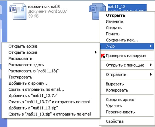Expand the "Открыть с помощью" submenu arrow
155x127 pixels.
coord(151,65)
